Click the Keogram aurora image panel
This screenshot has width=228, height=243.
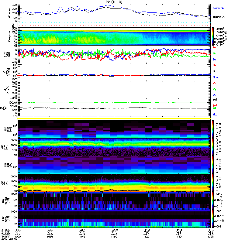[114, 37]
